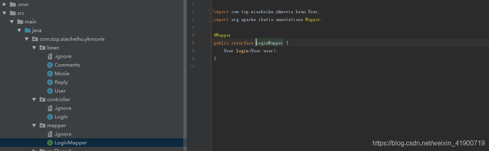Click the 'interface' keyword on line 7

coord(242,43)
